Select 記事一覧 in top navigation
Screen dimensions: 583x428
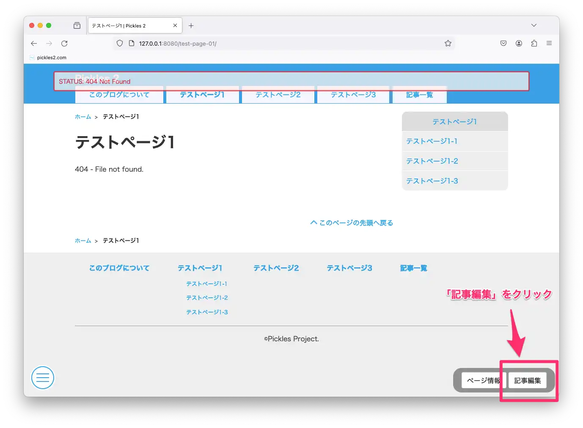point(419,95)
